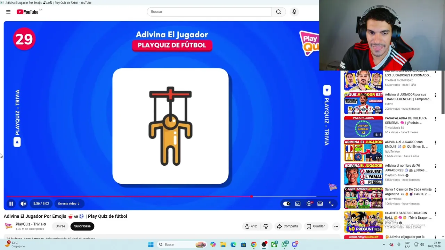The height and width of the screenshot is (250, 445).
Task: Open player settings gear
Action: click(x=309, y=204)
